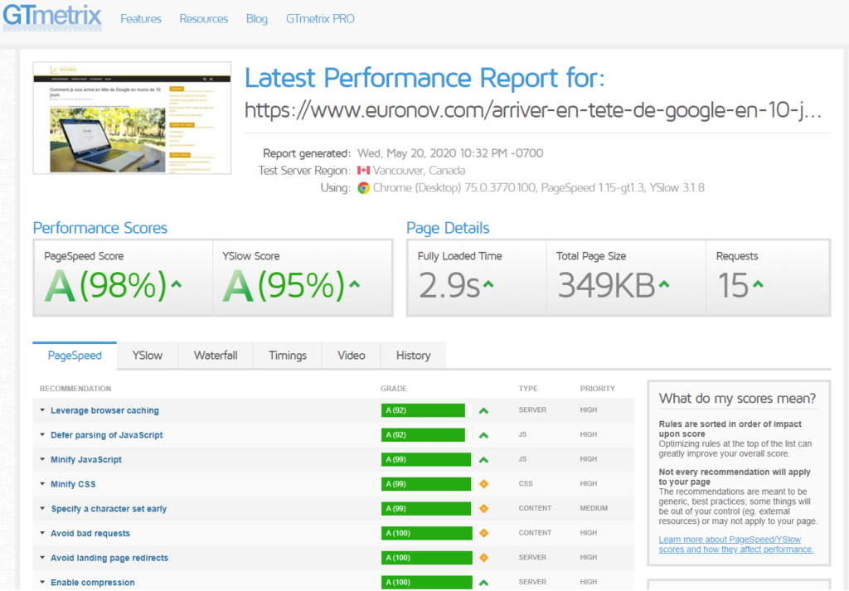
Task: Select the PageSpeed tab
Action: pyautogui.click(x=75, y=356)
